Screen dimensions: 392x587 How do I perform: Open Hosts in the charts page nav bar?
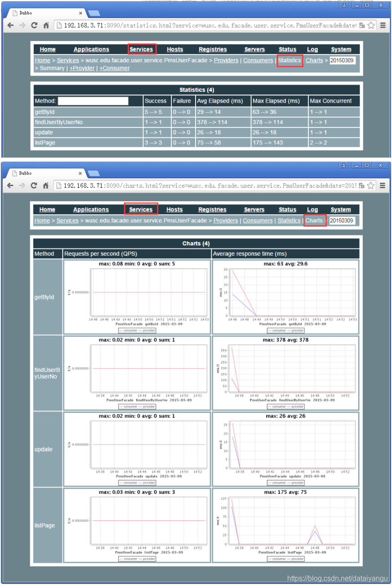point(174,210)
